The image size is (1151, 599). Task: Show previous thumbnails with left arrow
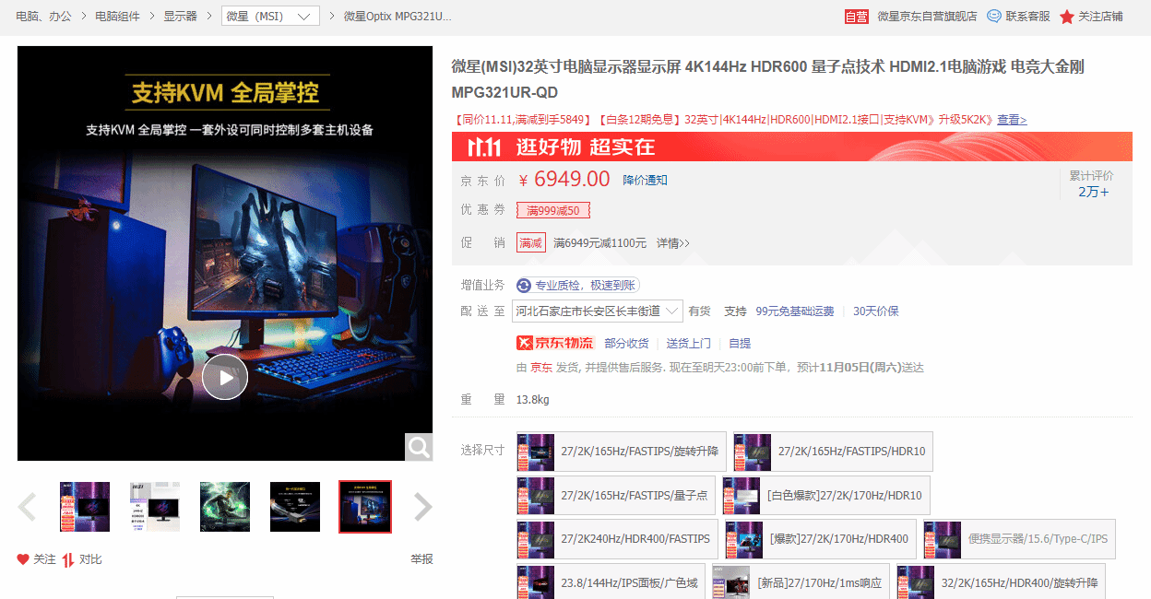click(28, 507)
